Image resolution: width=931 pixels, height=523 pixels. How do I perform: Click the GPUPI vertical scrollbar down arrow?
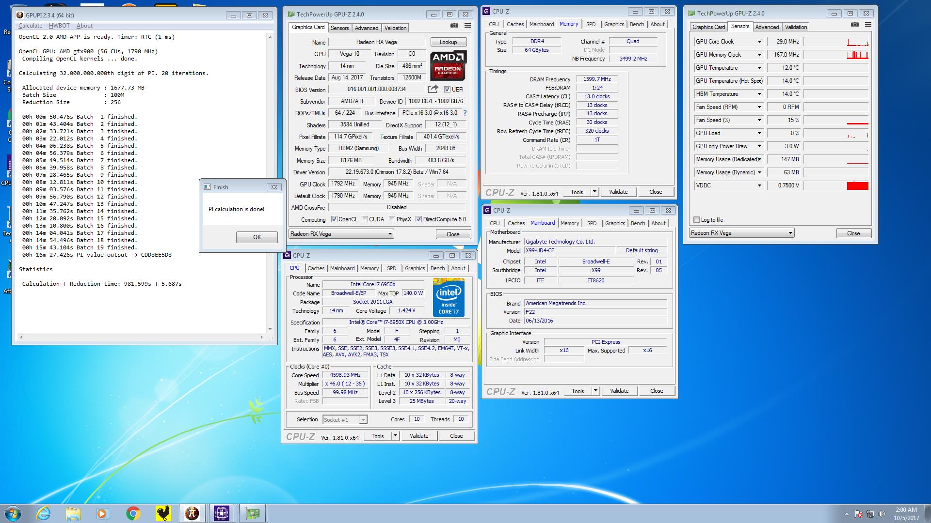270,329
